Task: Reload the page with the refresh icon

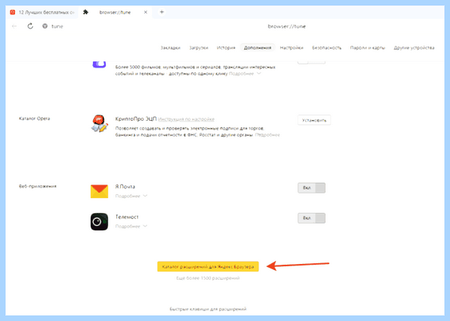Action: pos(30,26)
